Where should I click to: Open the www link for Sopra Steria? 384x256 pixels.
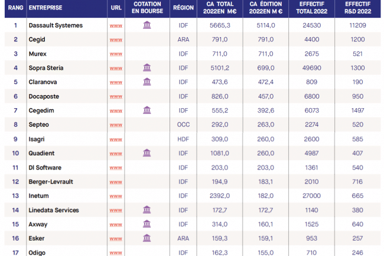pyautogui.click(x=116, y=69)
